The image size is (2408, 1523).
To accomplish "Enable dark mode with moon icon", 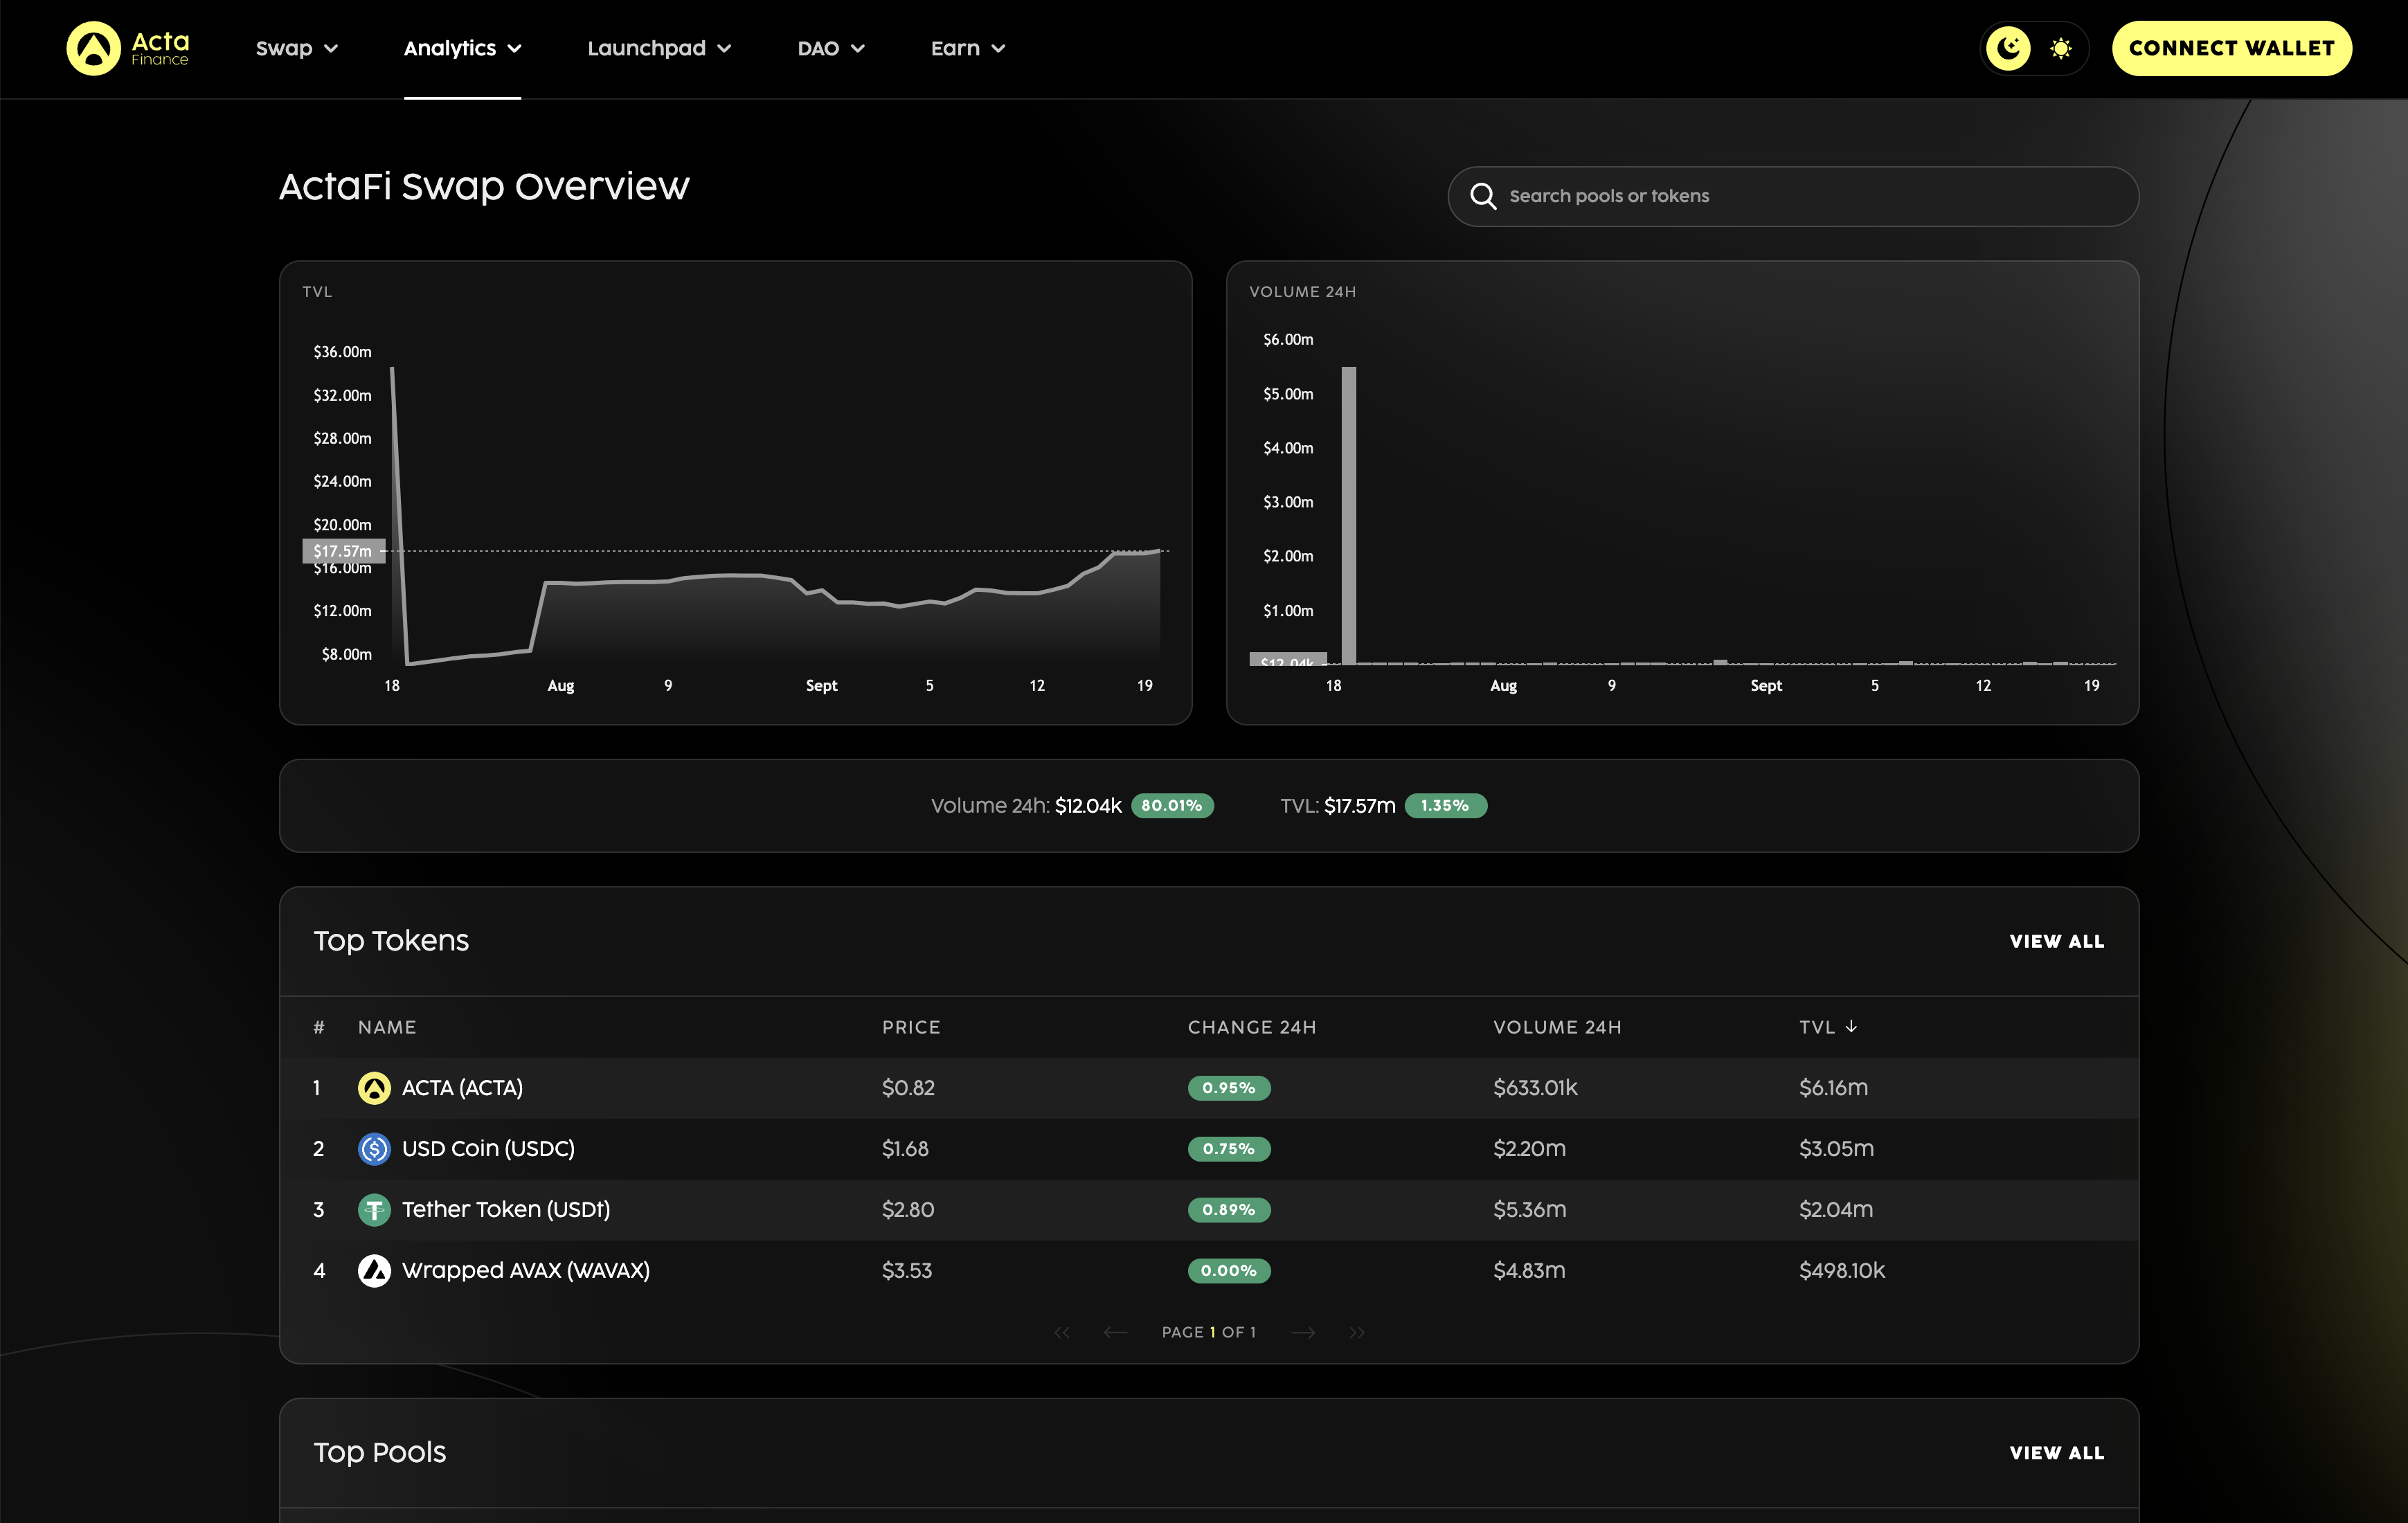I will (2008, 48).
